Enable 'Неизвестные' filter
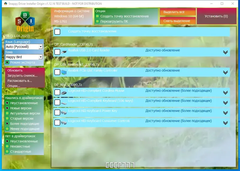This screenshot has height=171, width=240. (x=7, y=146)
